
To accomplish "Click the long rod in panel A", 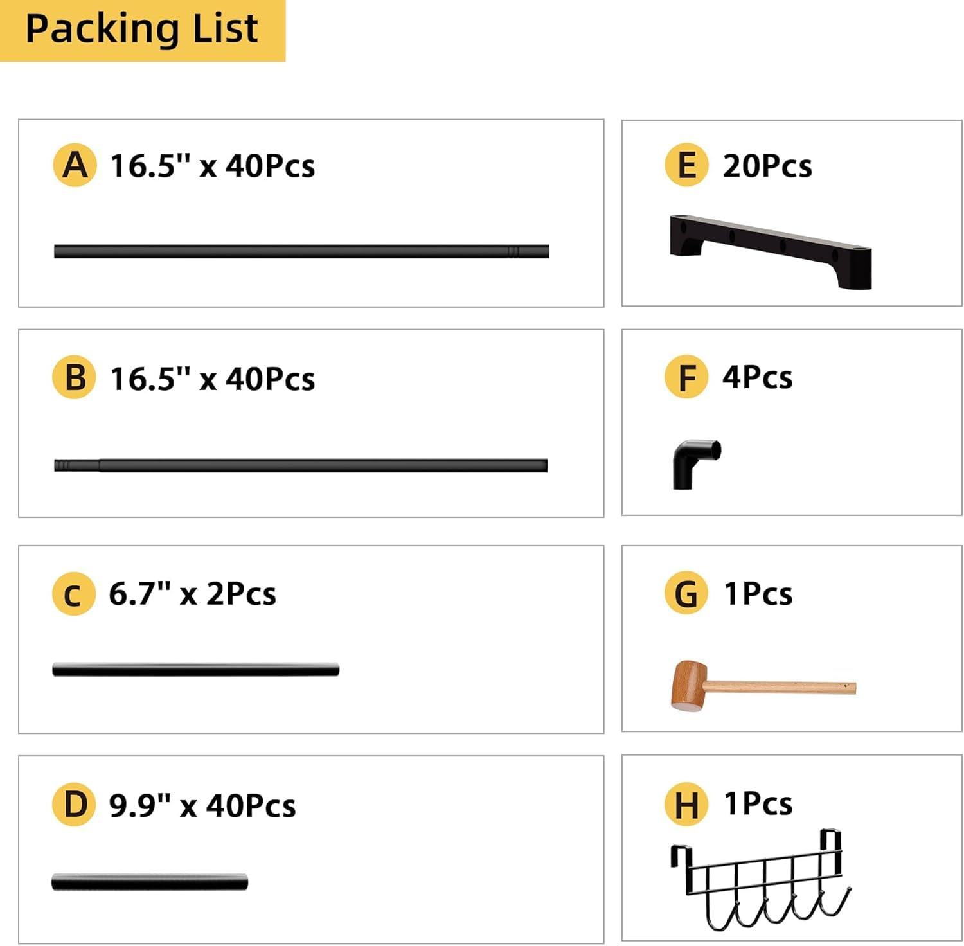I will (301, 251).
